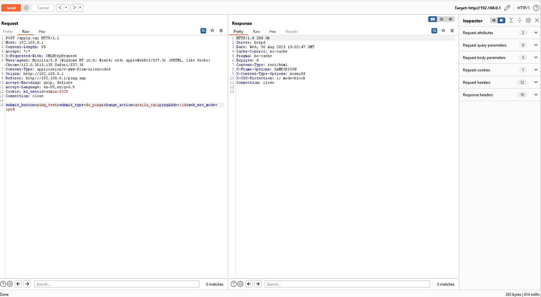The height and width of the screenshot is (297, 541).
Task: Edit target with the pencil icon
Action: [507, 8]
